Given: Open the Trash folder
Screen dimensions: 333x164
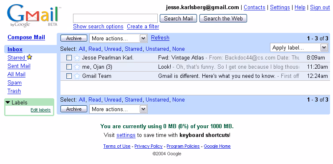Looking at the screenshot, I should tap(14, 91).
